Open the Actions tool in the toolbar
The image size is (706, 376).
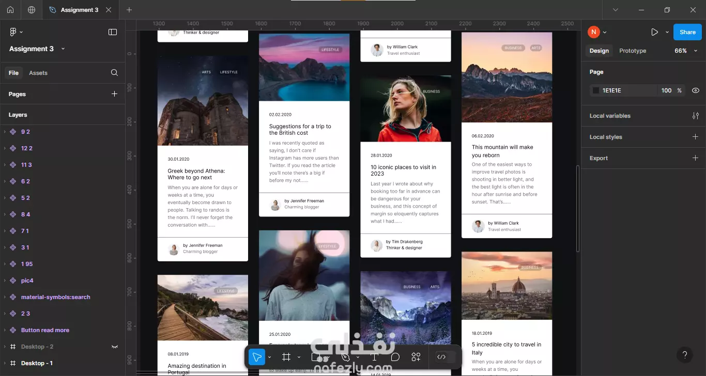tap(416, 357)
